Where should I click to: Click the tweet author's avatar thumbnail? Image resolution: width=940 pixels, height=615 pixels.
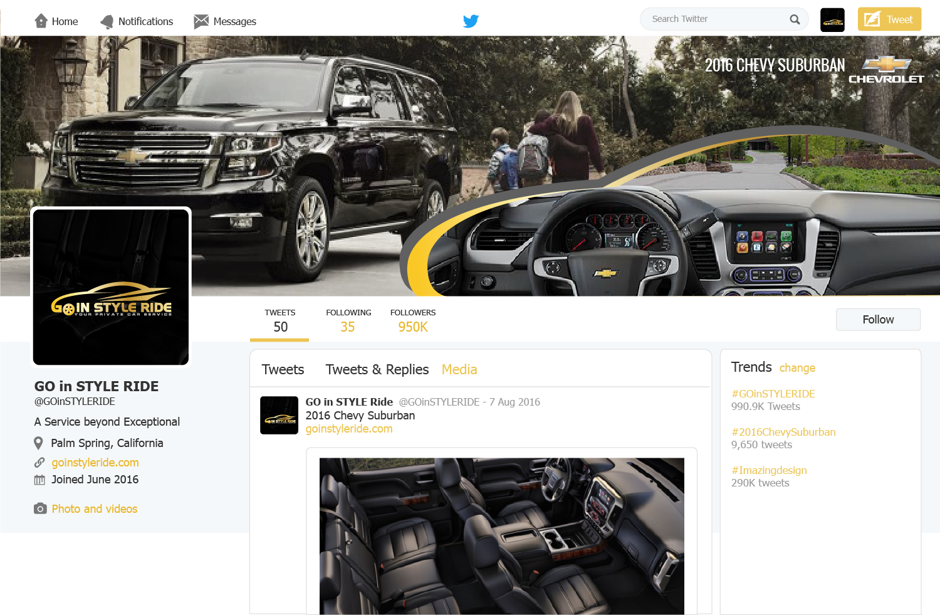tap(279, 415)
